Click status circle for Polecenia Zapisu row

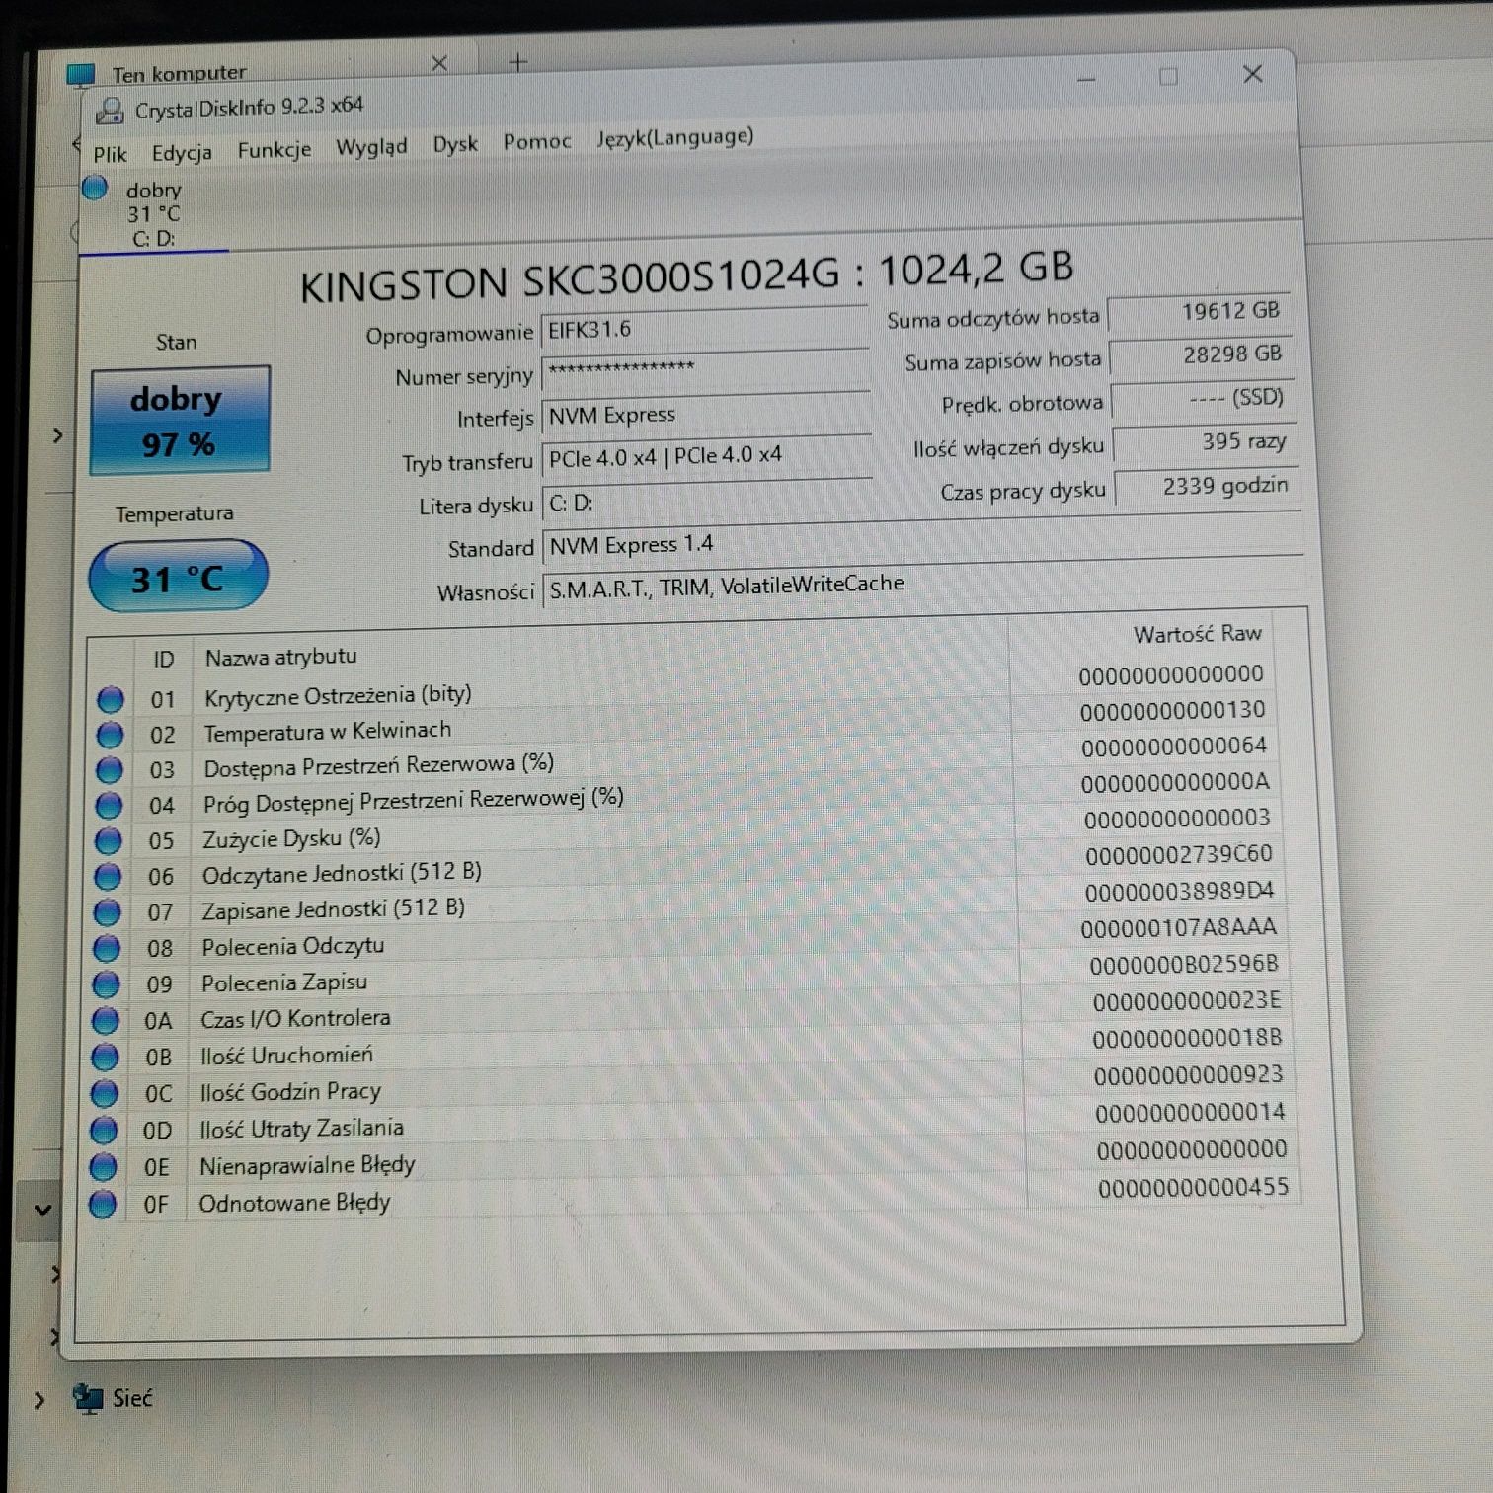(x=106, y=984)
